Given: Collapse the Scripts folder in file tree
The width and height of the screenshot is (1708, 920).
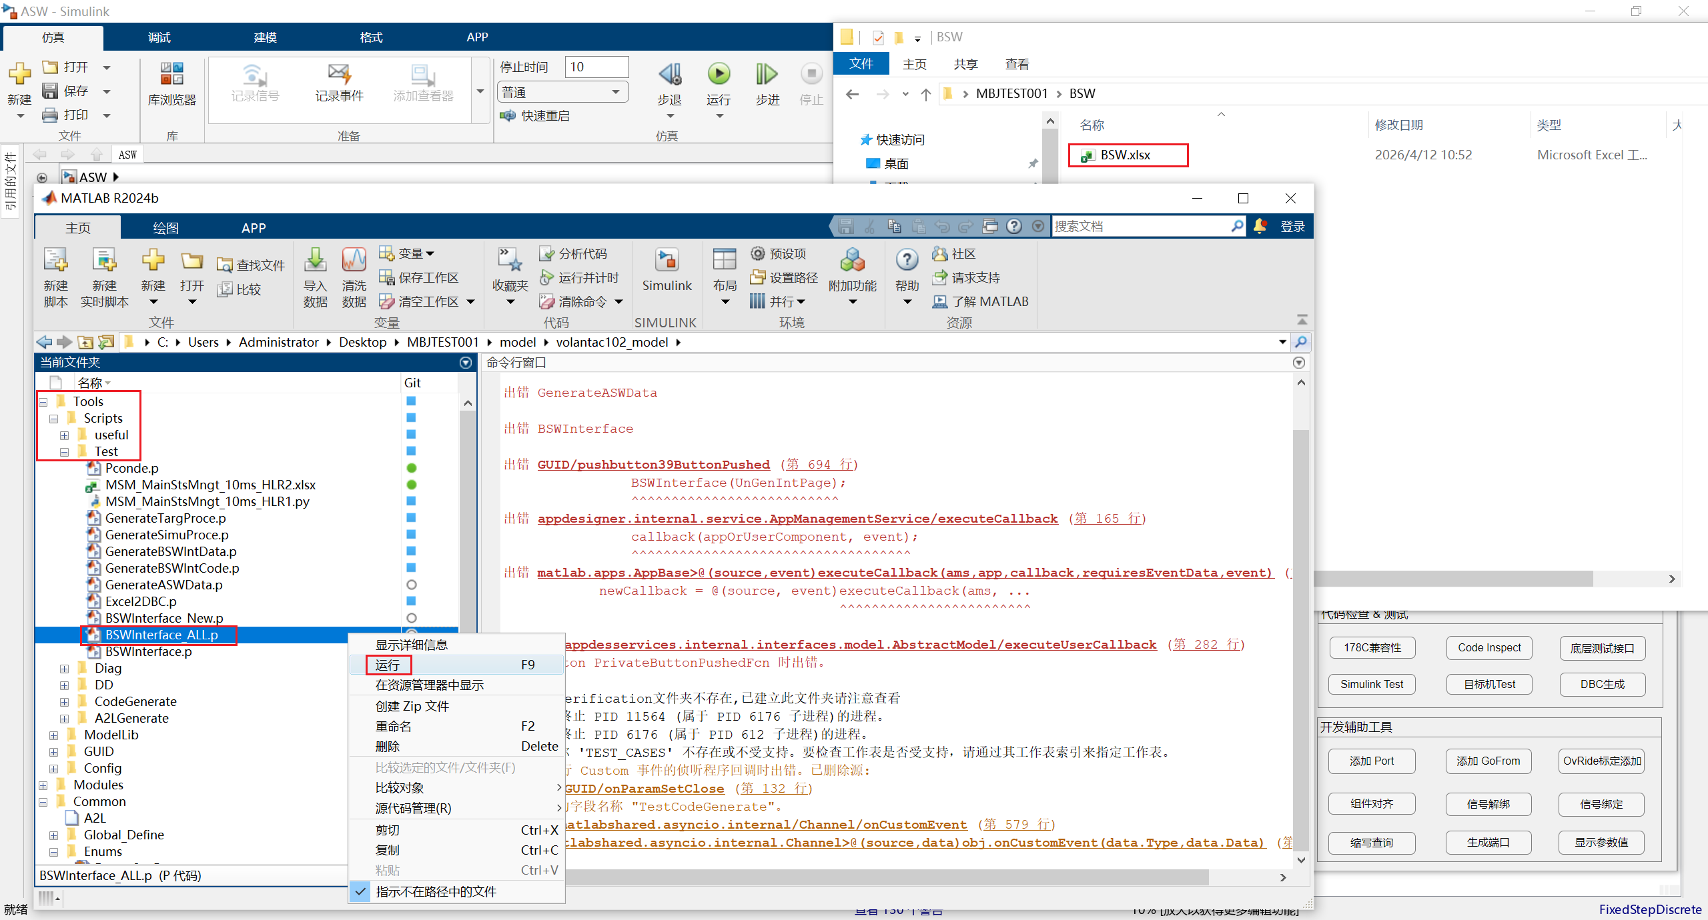Looking at the screenshot, I should [54, 419].
